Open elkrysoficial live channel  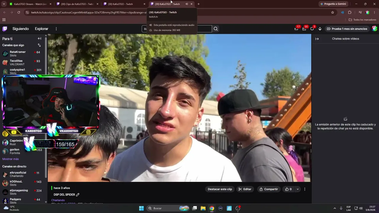pos(23,174)
